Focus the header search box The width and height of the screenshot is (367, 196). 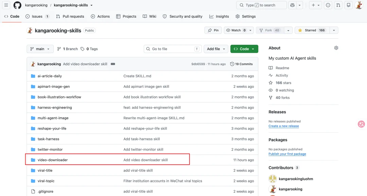(x=261, y=5)
